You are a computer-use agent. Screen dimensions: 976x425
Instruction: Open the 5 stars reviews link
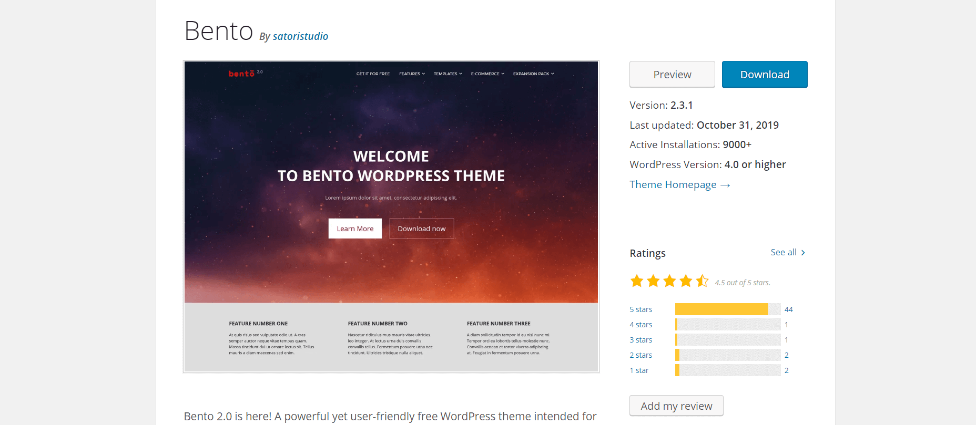tap(640, 309)
